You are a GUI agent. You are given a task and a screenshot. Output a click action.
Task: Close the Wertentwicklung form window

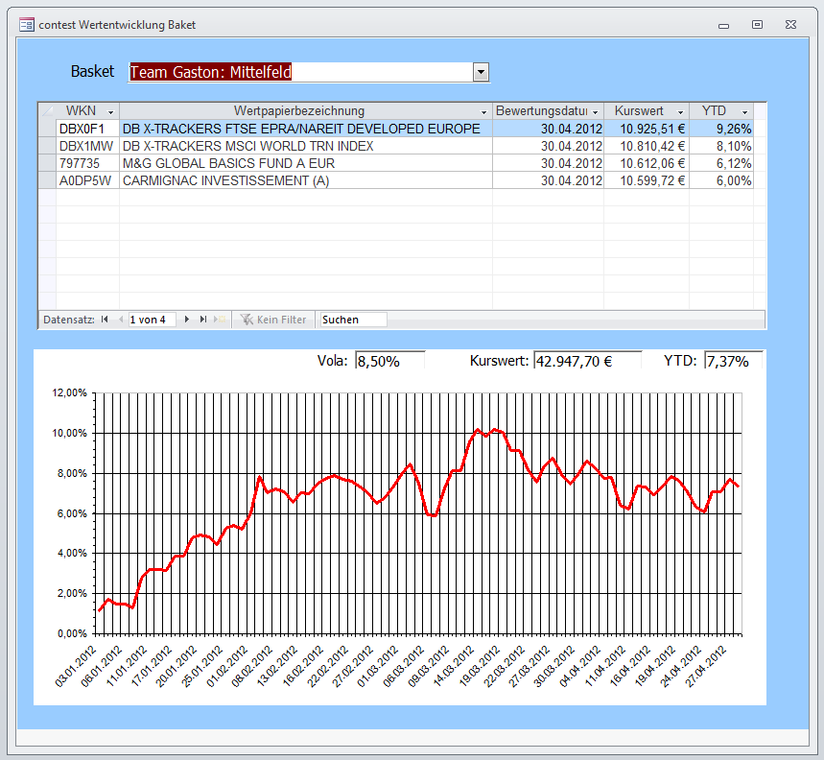[x=790, y=25]
